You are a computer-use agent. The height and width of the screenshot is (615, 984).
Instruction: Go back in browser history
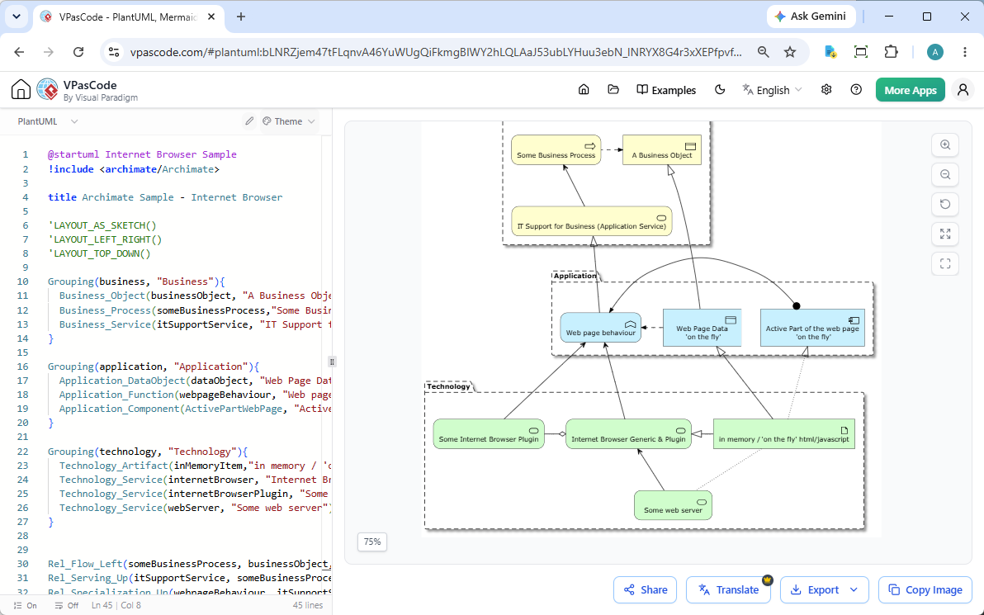point(20,52)
